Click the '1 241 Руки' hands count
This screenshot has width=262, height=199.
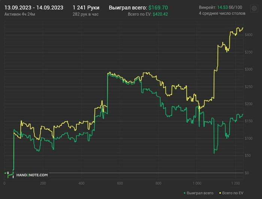coord(86,8)
